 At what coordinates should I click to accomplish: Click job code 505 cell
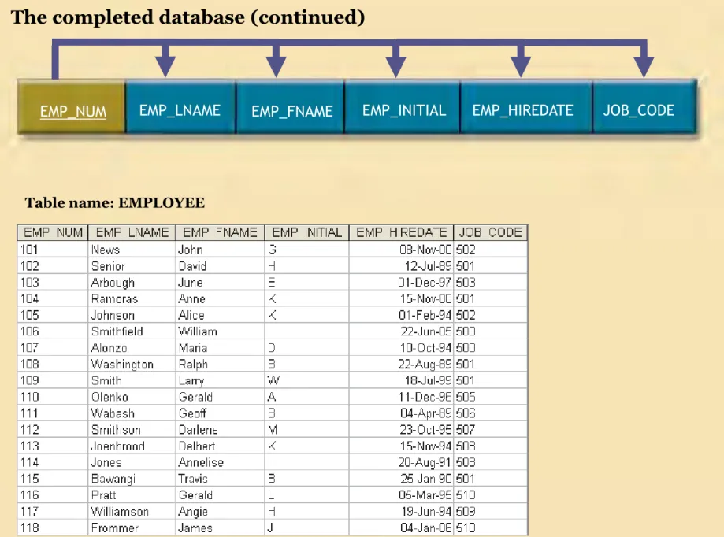pos(490,397)
